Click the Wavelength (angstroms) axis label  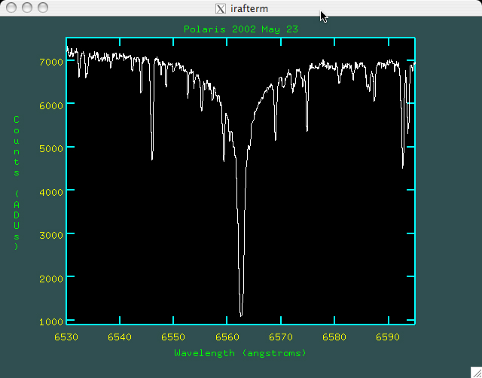tap(240, 353)
